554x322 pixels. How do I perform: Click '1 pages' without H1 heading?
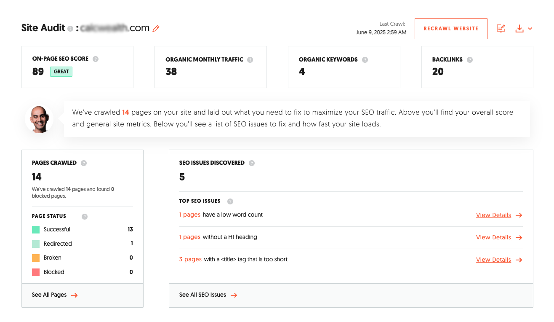189,237
